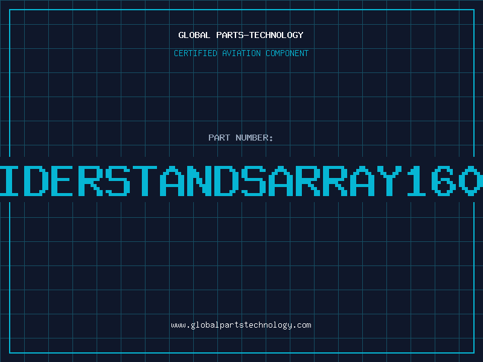The image size is (483, 362).
Task: Select the GLOBAL PARTS-TECHNOLOGY heading text
Action: (241, 35)
